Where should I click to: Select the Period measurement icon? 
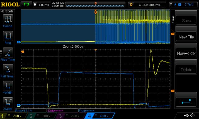click(x=8, y=19)
